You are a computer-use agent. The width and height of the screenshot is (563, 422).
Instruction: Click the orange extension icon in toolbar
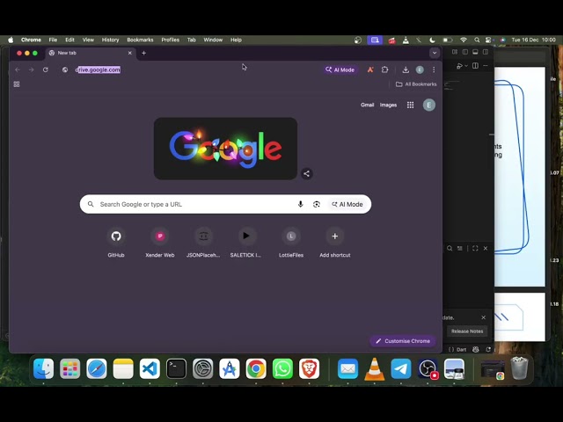370,69
